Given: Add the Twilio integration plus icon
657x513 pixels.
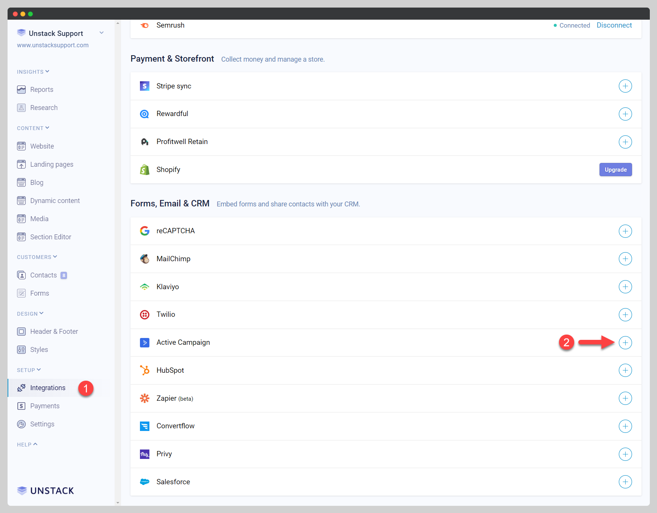Looking at the screenshot, I should (625, 315).
